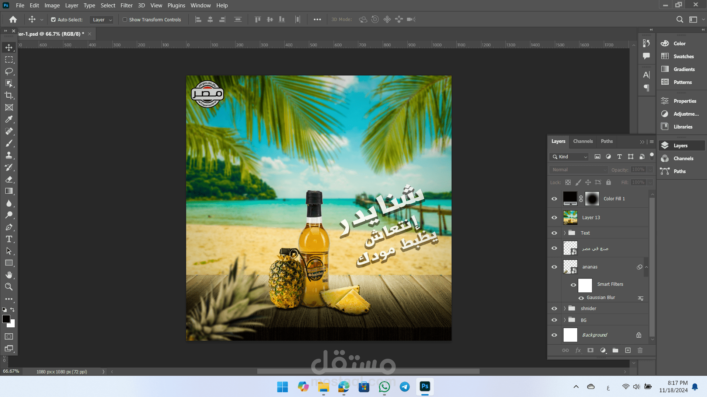
Task: Add a layer style via fx icon
Action: coord(578,350)
